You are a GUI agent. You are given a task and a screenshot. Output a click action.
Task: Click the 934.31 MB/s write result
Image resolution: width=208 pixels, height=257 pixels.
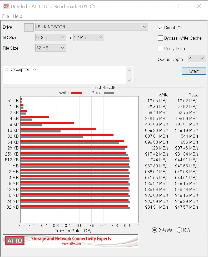(x=157, y=207)
